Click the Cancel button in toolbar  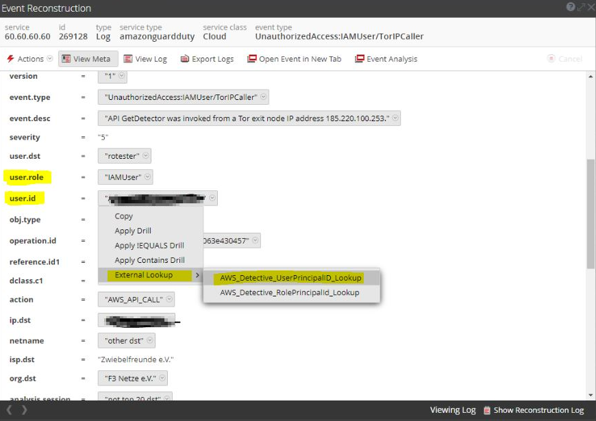[564, 59]
